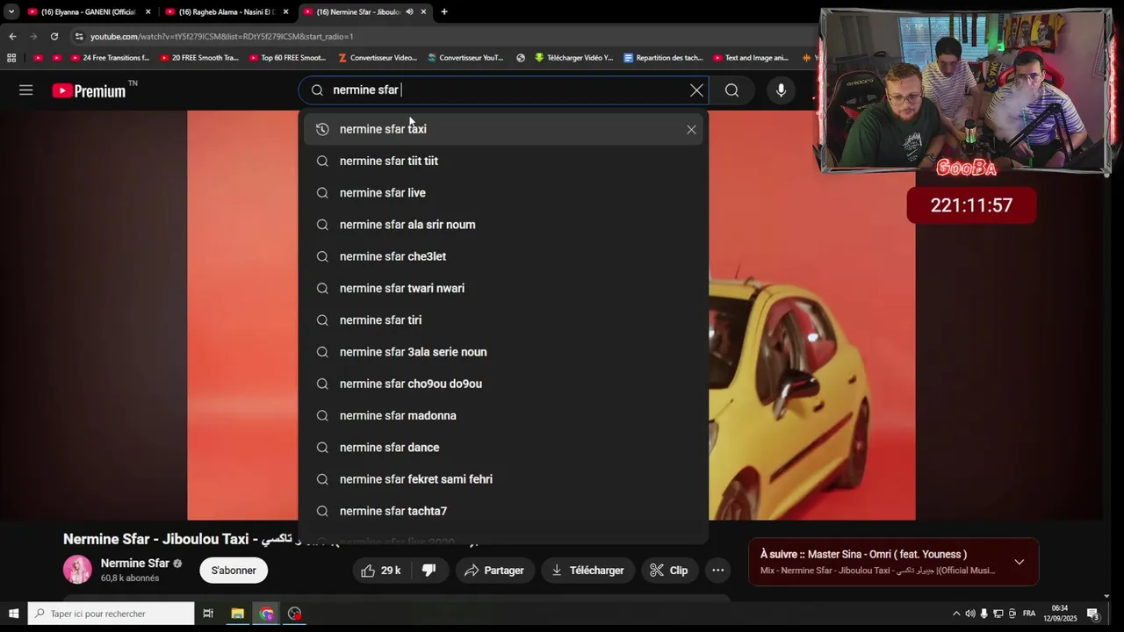The image size is (1124, 632).
Task: Open Chrome from the taskbar
Action: (x=267, y=614)
